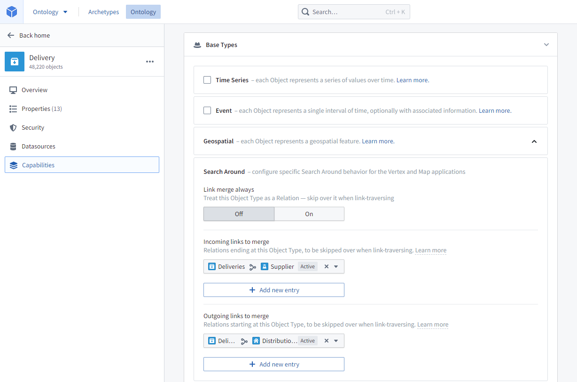Click the back arrow beside Back home
The image size is (577, 382).
coord(11,35)
